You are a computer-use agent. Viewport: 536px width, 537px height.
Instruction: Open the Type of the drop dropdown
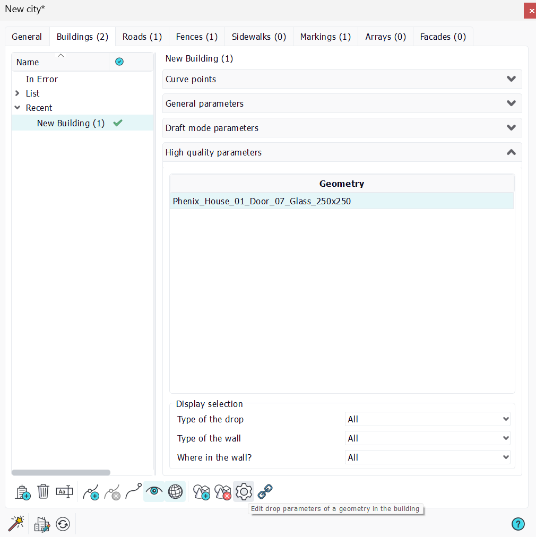click(427, 419)
